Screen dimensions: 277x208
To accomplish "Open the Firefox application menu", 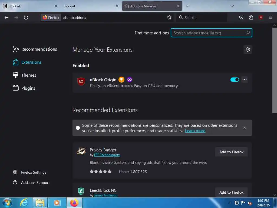I will (x=271, y=17).
